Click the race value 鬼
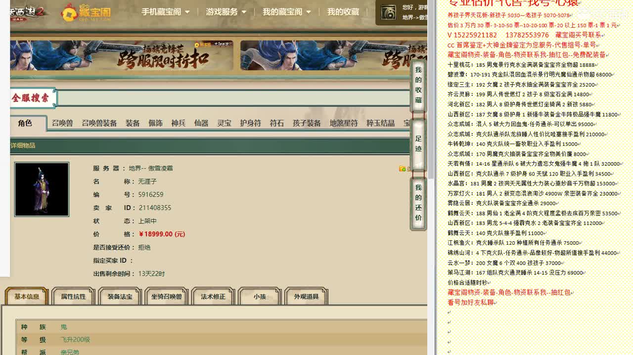Viewport: 633px width, 355px height. coord(64,327)
